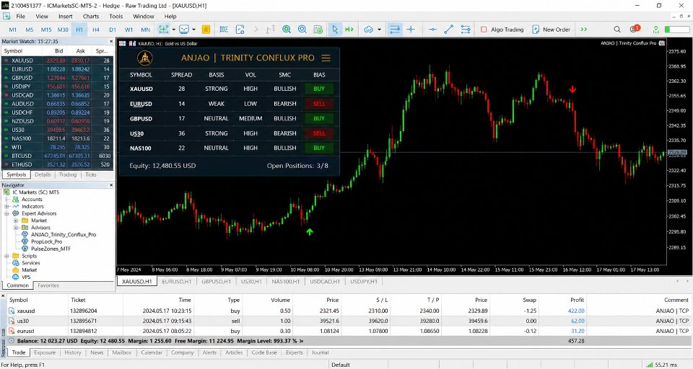Click the tile windows grid icon

[x=318, y=30]
